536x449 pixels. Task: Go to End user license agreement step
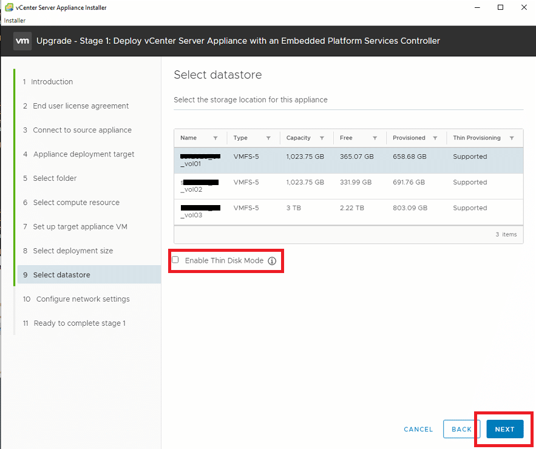point(76,106)
